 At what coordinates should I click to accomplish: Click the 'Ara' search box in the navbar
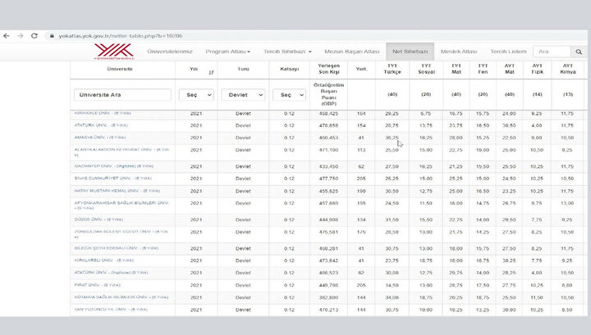[552, 52]
